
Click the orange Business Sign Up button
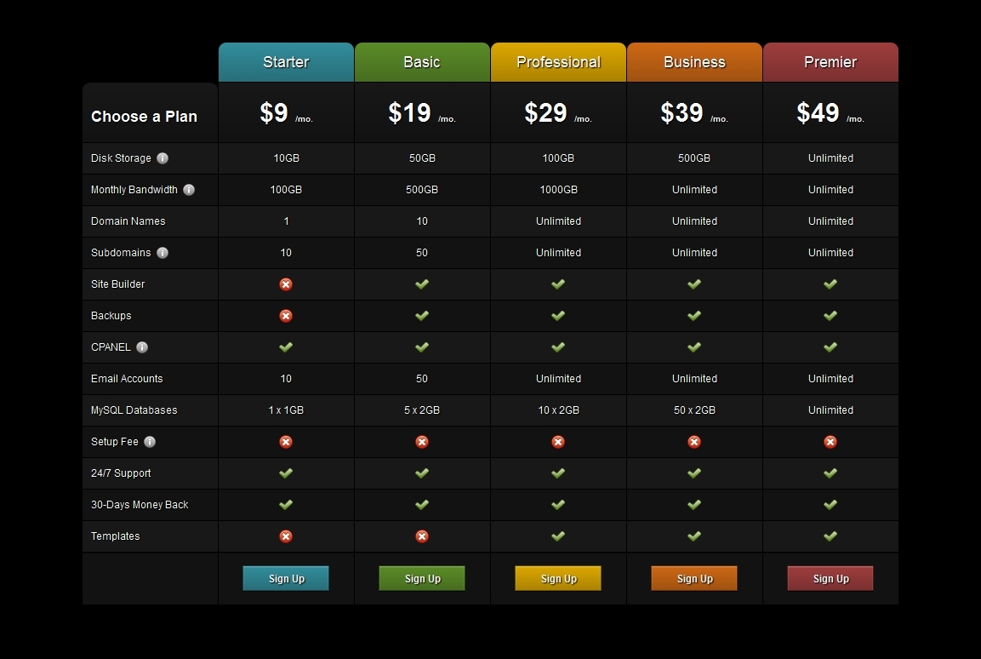(x=694, y=578)
